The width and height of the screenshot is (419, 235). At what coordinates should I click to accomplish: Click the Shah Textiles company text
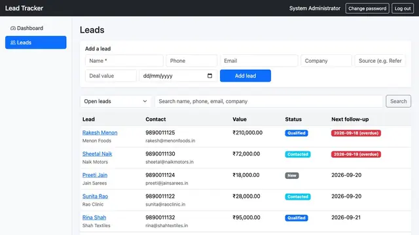click(96, 225)
